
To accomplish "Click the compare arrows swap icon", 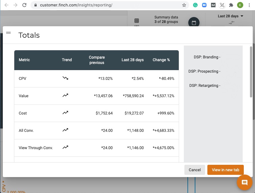I will click(x=231, y=23).
